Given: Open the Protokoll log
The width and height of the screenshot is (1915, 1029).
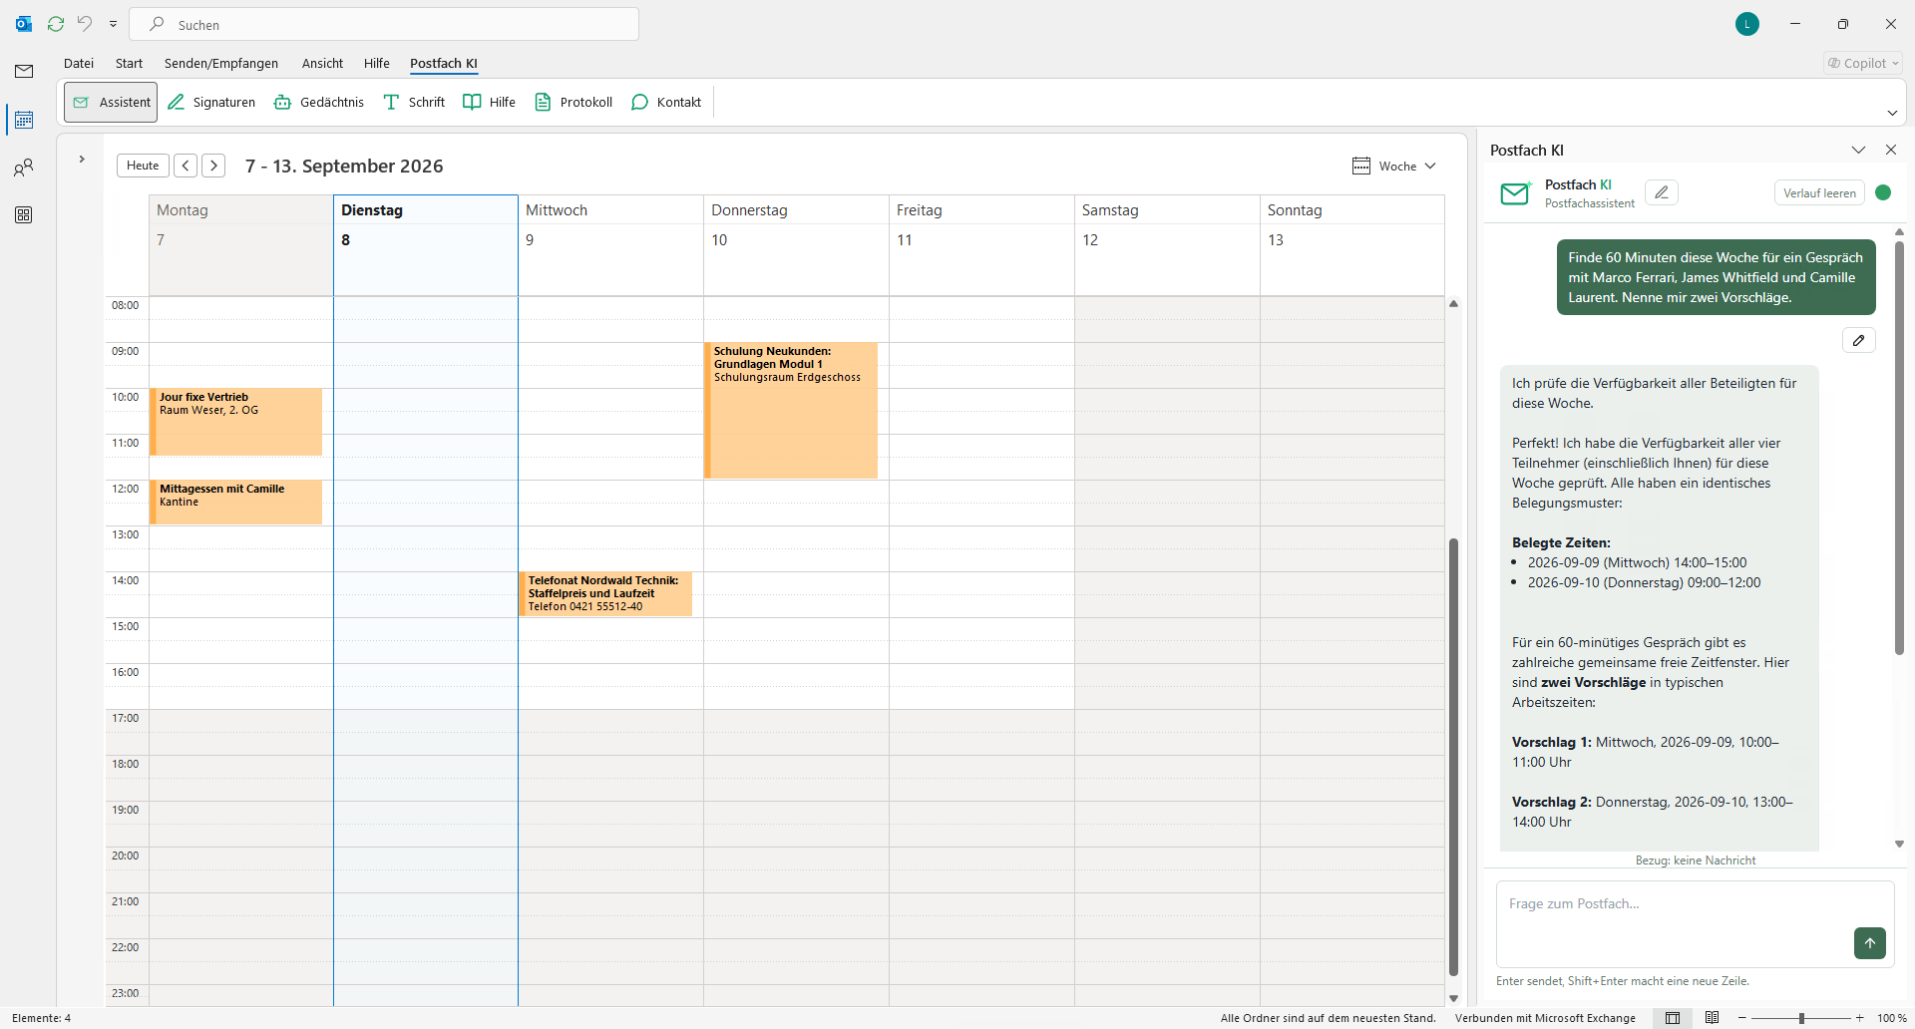Looking at the screenshot, I should [574, 102].
